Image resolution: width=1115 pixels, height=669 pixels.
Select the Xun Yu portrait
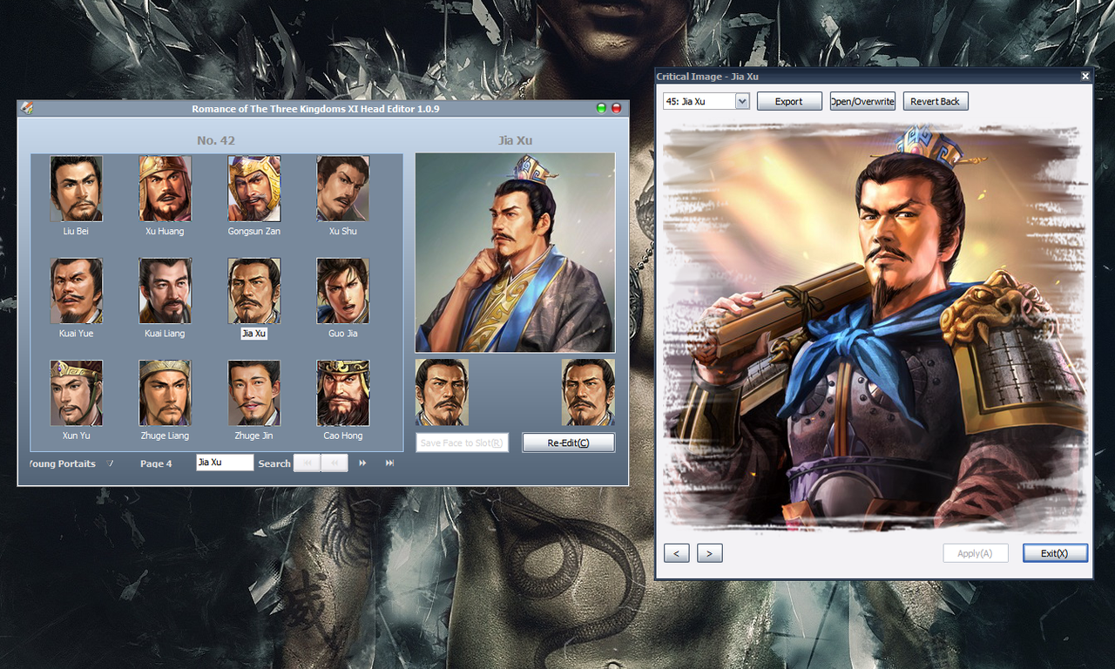pos(76,392)
